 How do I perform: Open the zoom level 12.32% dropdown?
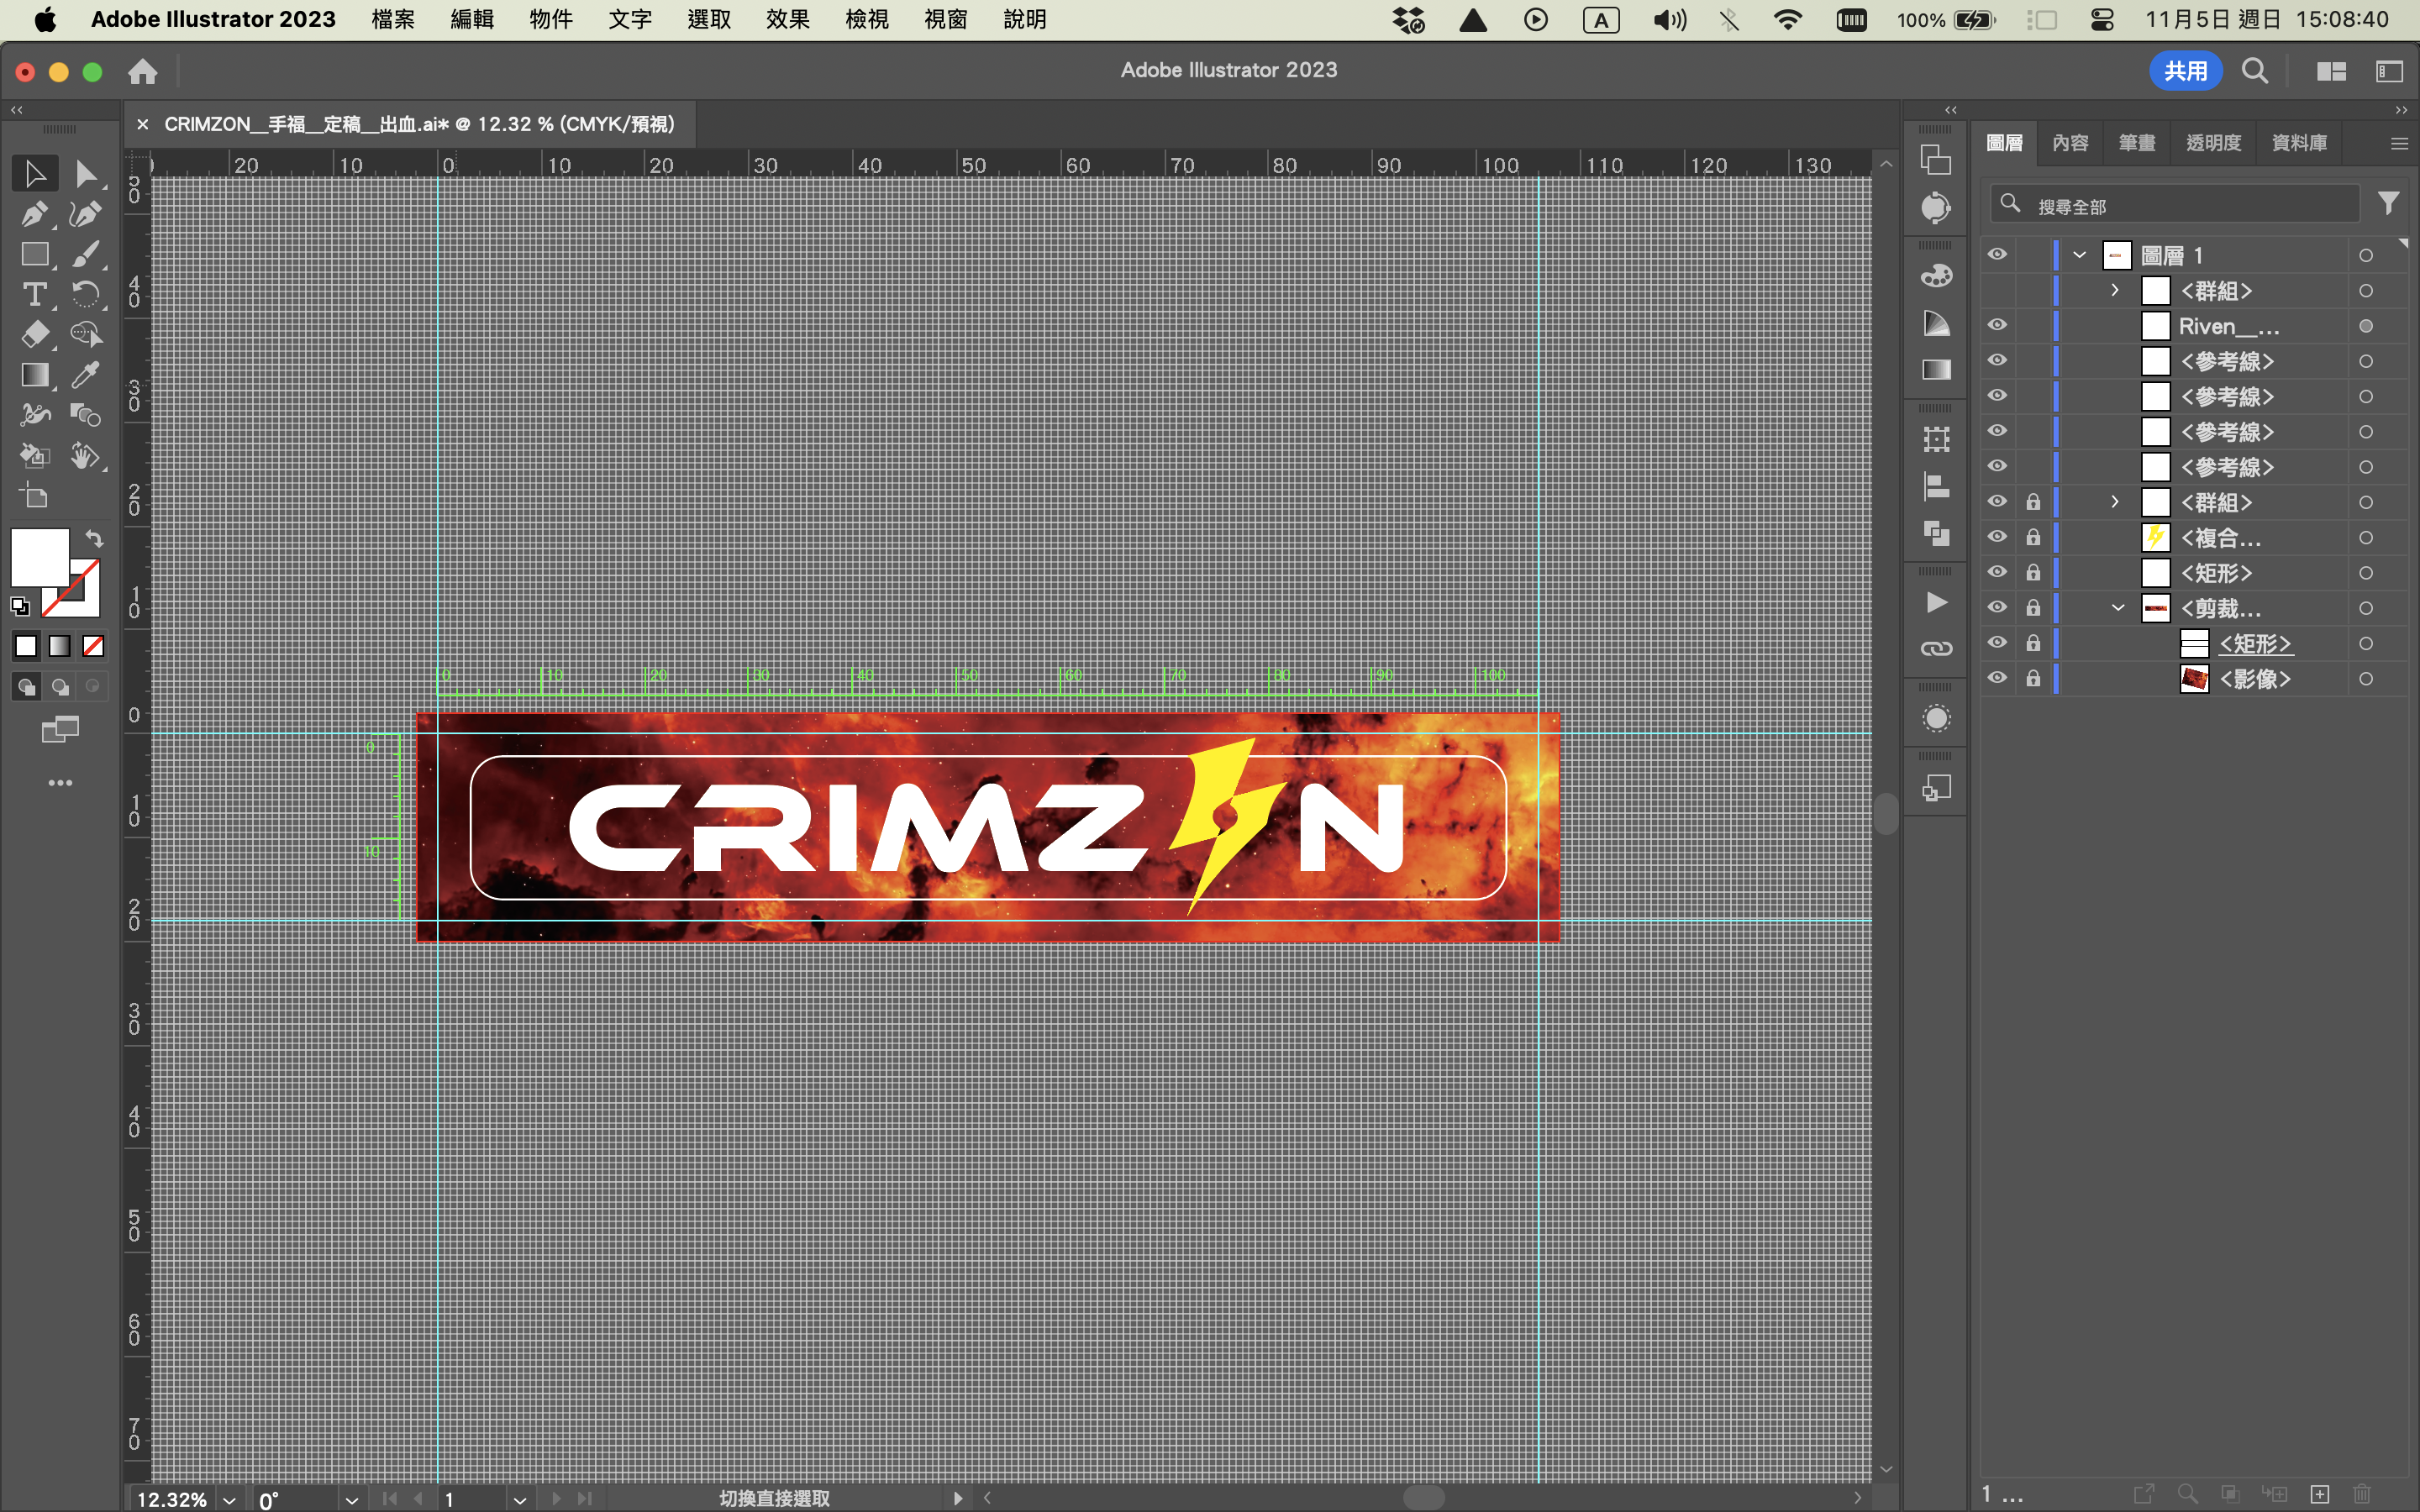point(229,1500)
